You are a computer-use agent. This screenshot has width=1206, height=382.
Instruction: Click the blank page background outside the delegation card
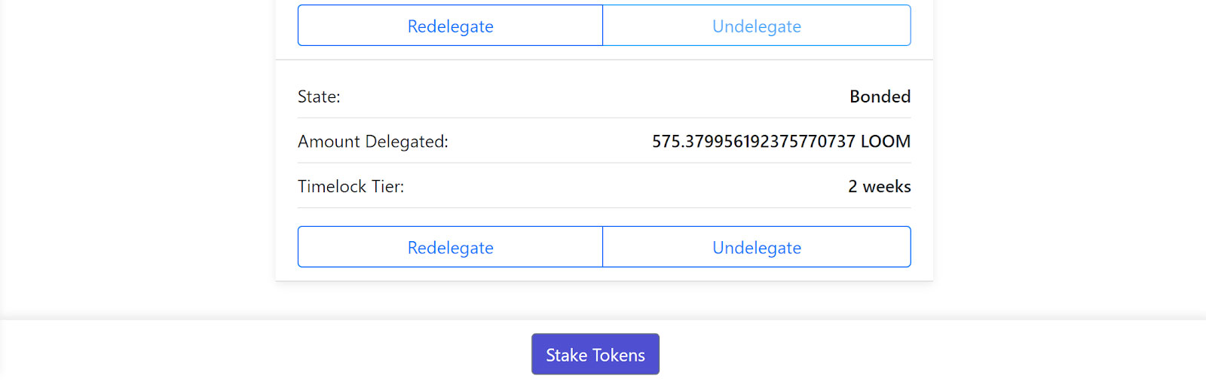(x=136, y=151)
